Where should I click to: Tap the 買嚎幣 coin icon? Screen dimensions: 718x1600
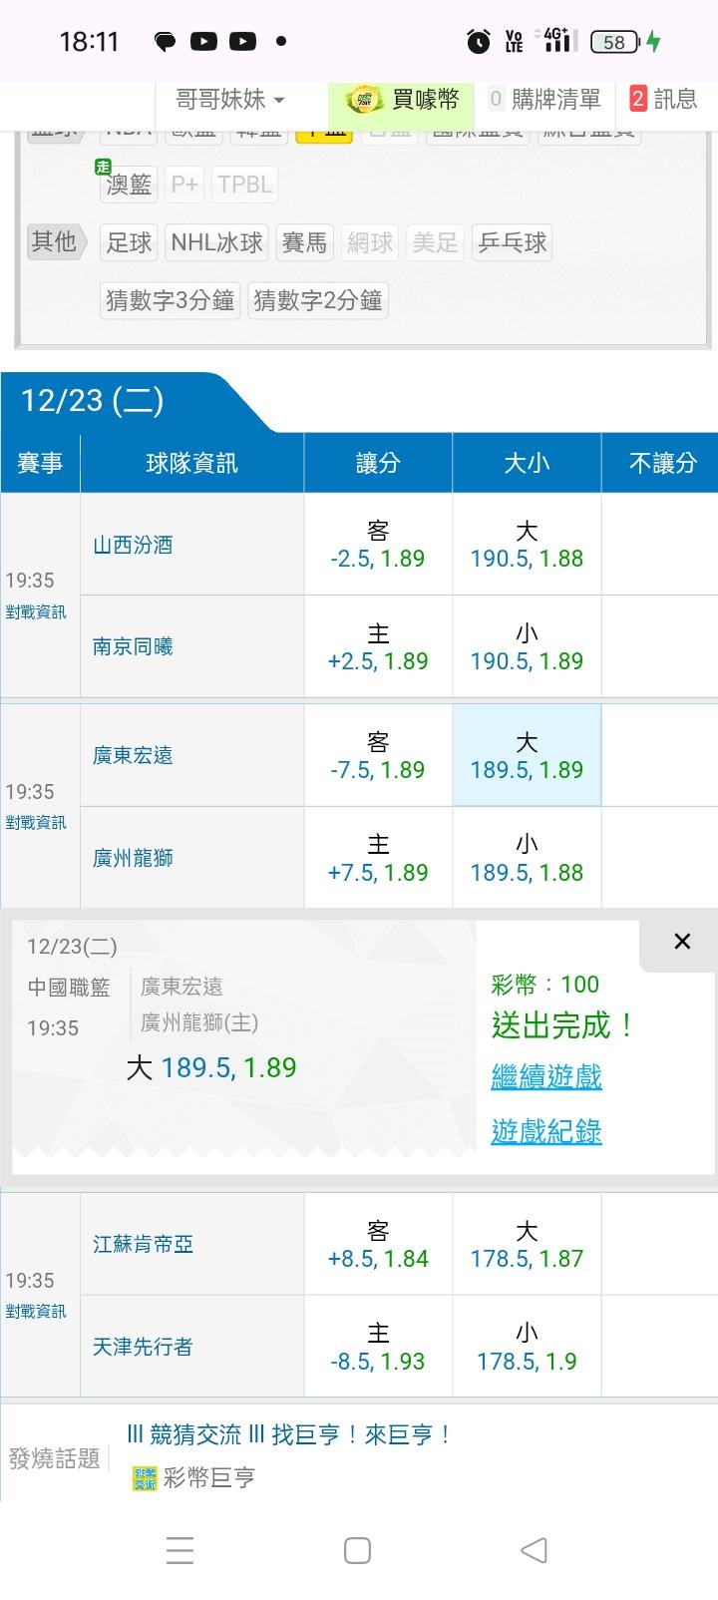tap(364, 100)
